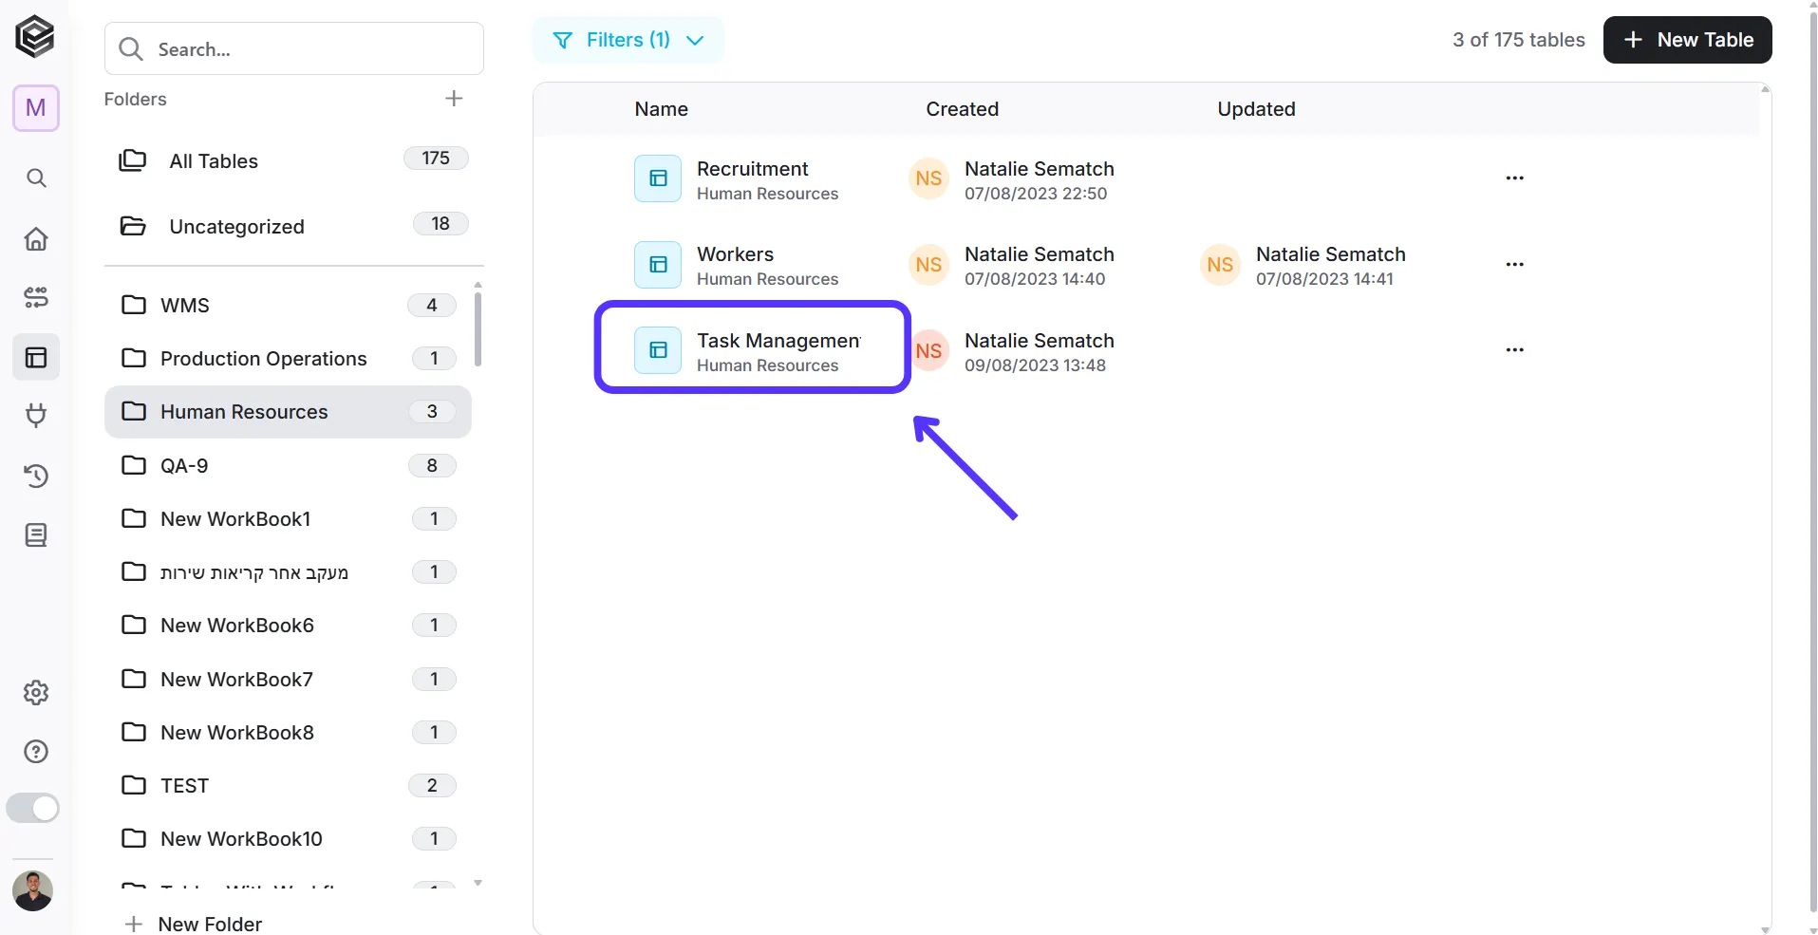Open Production Operations folder
The width and height of the screenshot is (1818, 935).
(x=288, y=358)
